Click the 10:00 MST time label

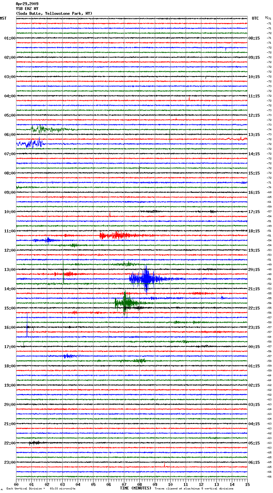tap(10, 212)
